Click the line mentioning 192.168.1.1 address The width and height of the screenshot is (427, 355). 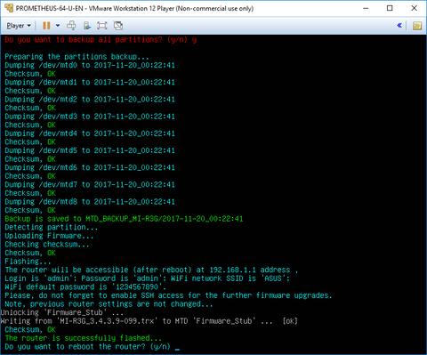coord(151,270)
